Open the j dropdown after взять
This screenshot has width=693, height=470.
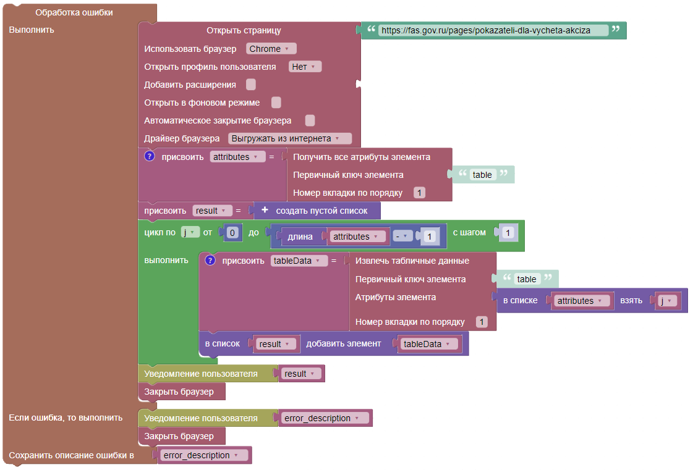tap(668, 301)
